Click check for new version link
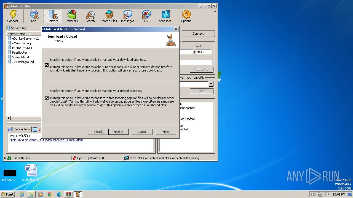The height and width of the screenshot is (198, 353). [x=46, y=140]
